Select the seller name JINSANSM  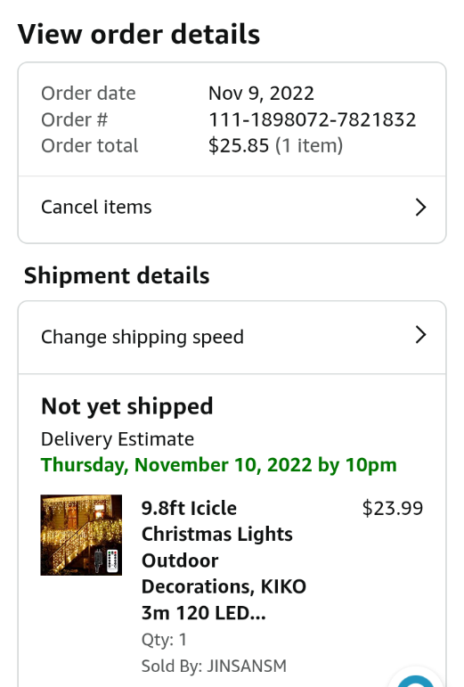click(247, 666)
